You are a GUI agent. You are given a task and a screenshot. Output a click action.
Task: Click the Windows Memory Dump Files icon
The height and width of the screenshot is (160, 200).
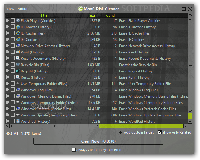click(18, 96)
